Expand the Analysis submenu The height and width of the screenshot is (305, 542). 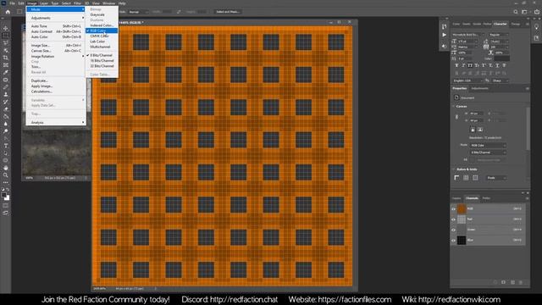click(55, 122)
